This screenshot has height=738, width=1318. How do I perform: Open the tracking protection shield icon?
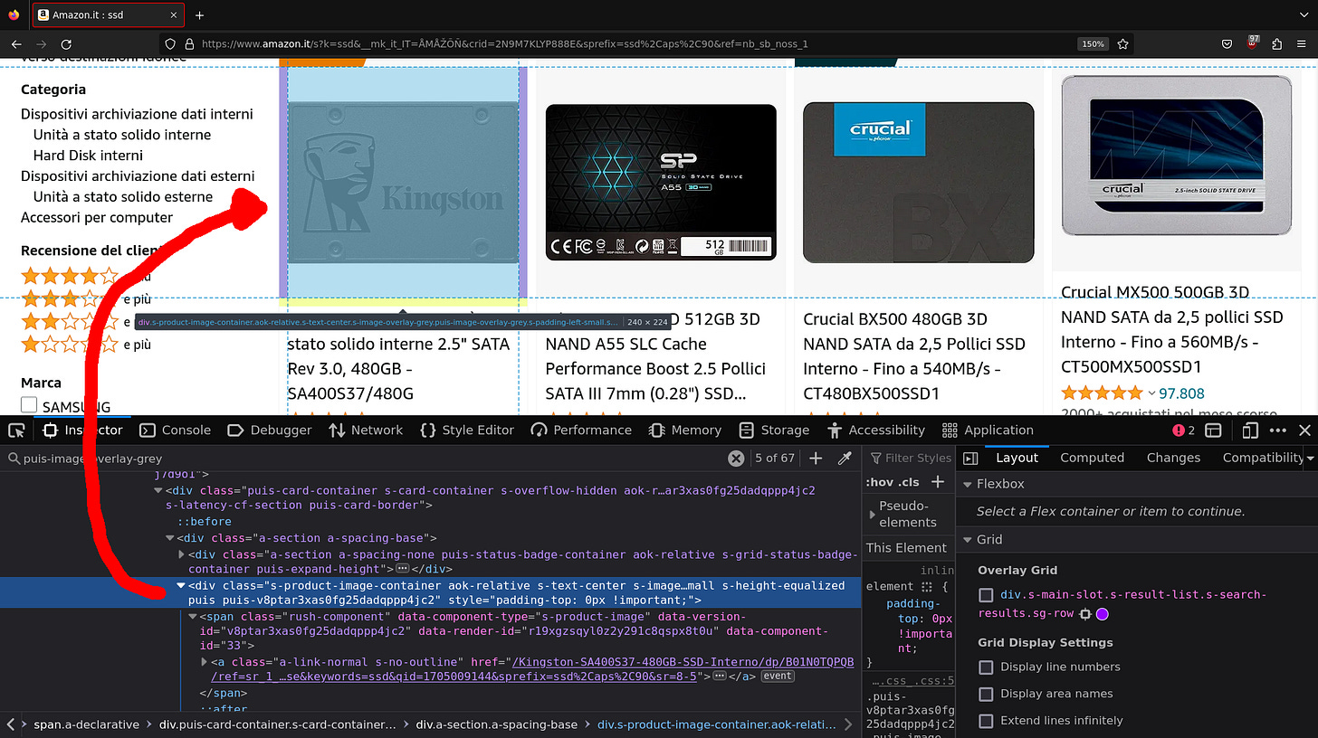pyautogui.click(x=170, y=43)
